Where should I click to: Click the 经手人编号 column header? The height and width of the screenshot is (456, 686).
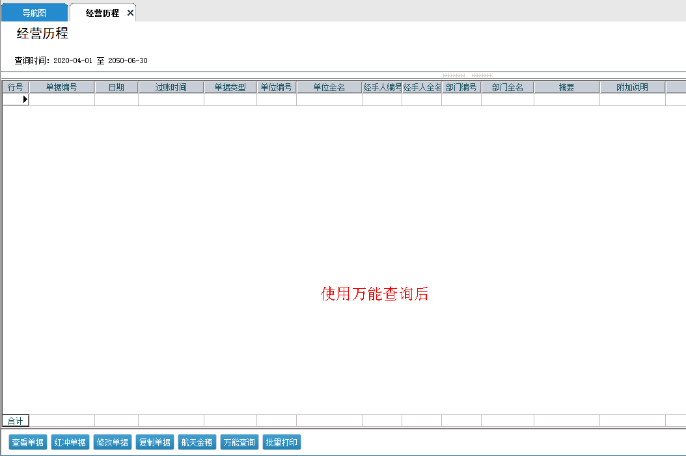382,87
